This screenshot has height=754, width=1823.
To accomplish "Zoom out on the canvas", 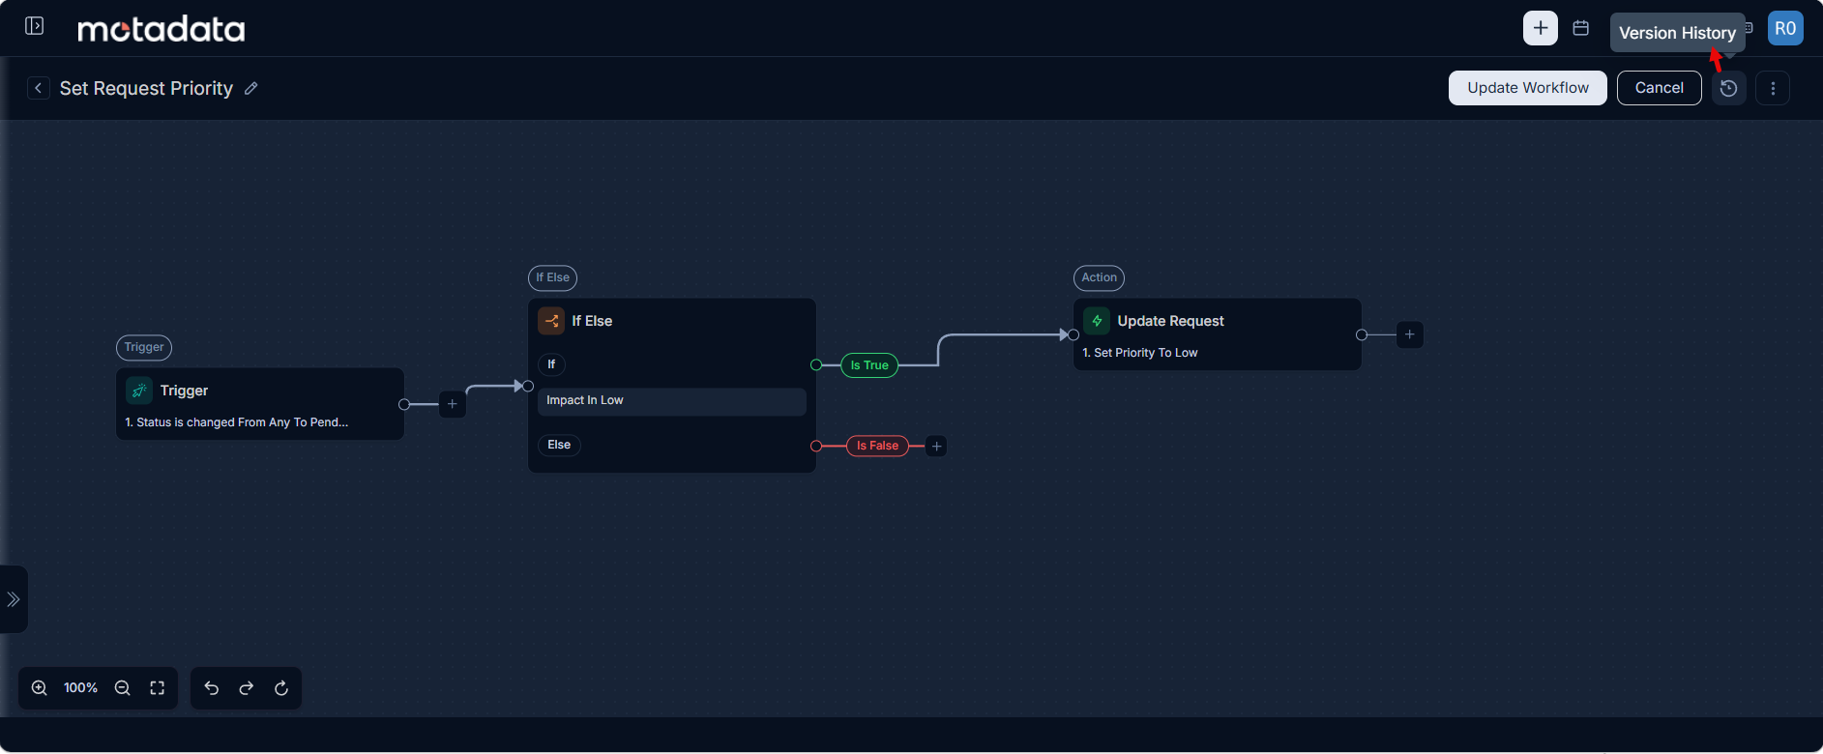I will (123, 688).
